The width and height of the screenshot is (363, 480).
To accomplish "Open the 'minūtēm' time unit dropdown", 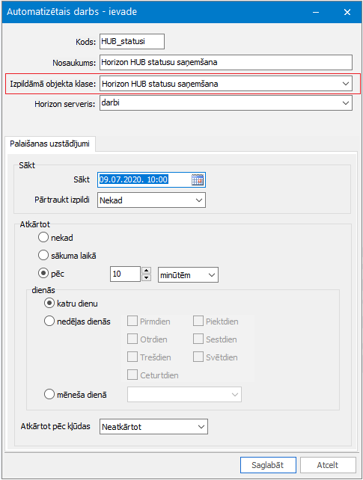I will pyautogui.click(x=212, y=275).
